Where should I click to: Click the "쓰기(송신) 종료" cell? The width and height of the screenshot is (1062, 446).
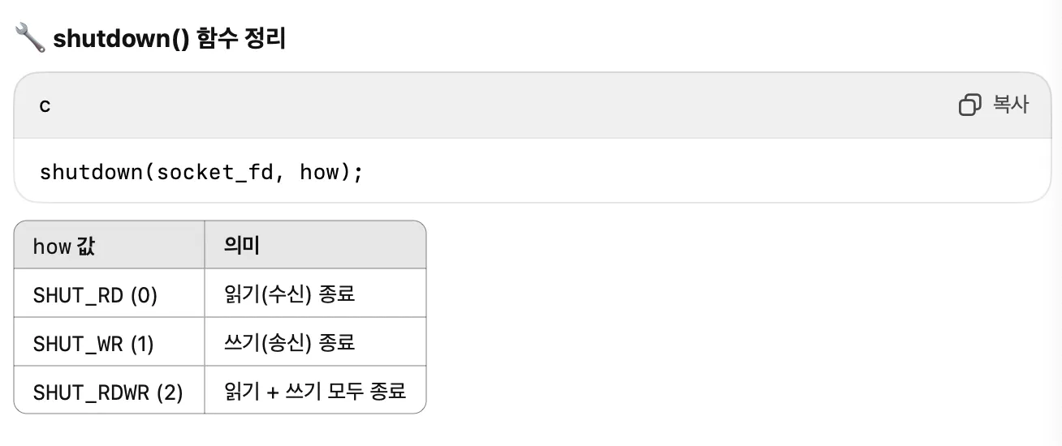pyautogui.click(x=290, y=343)
